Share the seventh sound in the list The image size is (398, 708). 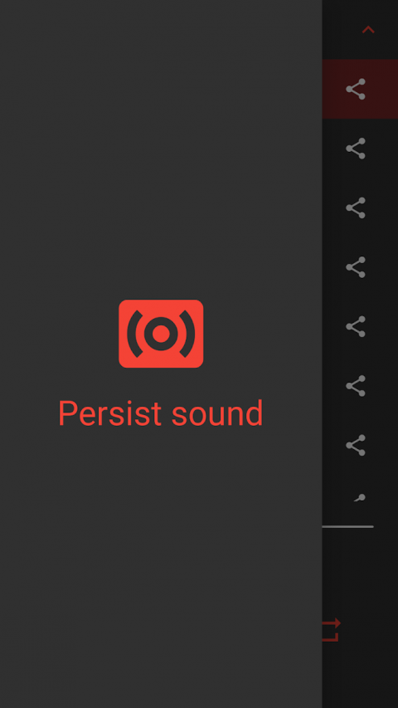point(356,445)
